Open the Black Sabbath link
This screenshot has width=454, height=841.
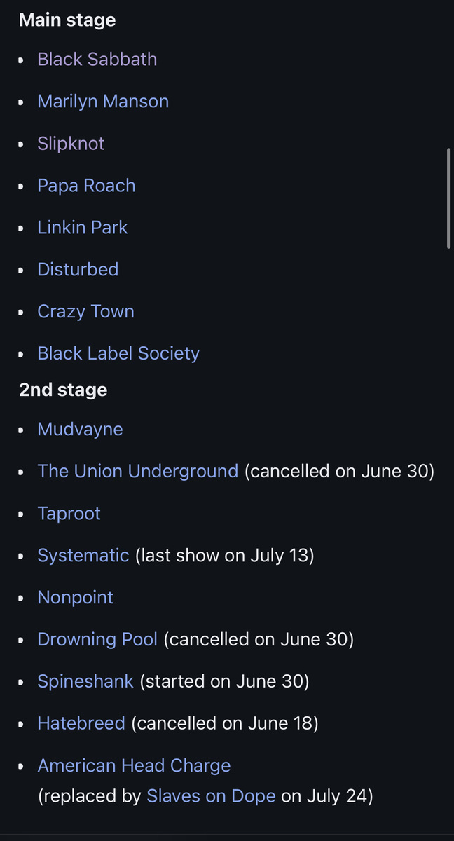click(x=97, y=60)
